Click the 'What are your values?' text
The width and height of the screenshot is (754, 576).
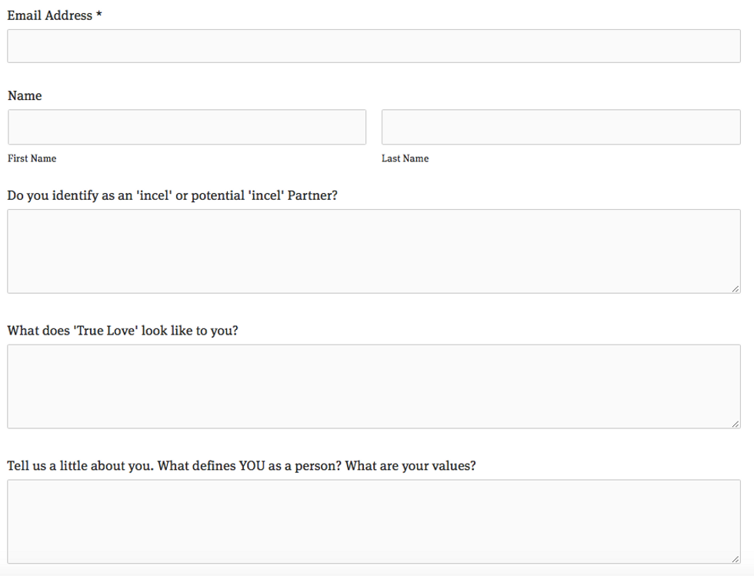411,466
